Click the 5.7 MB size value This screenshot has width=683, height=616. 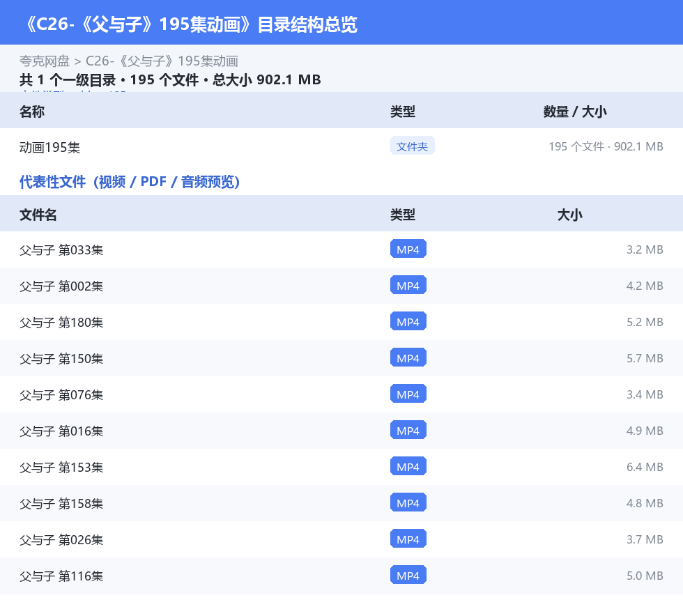[645, 357]
